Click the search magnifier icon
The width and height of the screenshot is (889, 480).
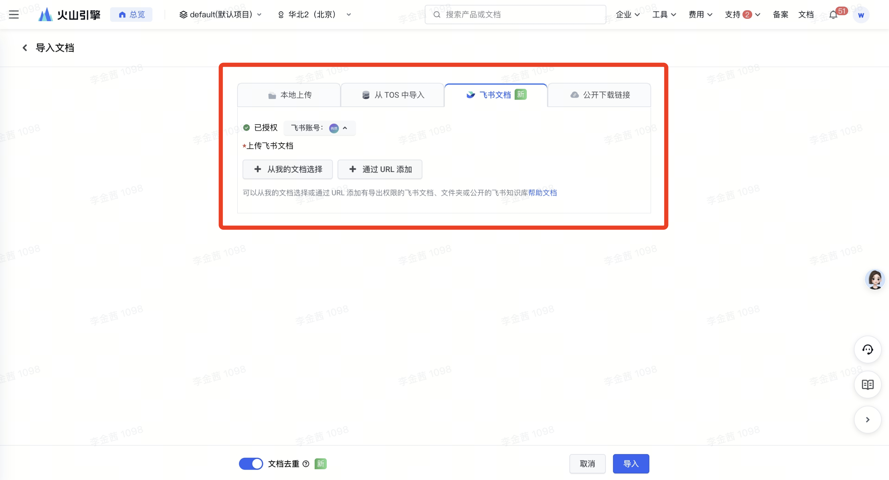(x=437, y=15)
